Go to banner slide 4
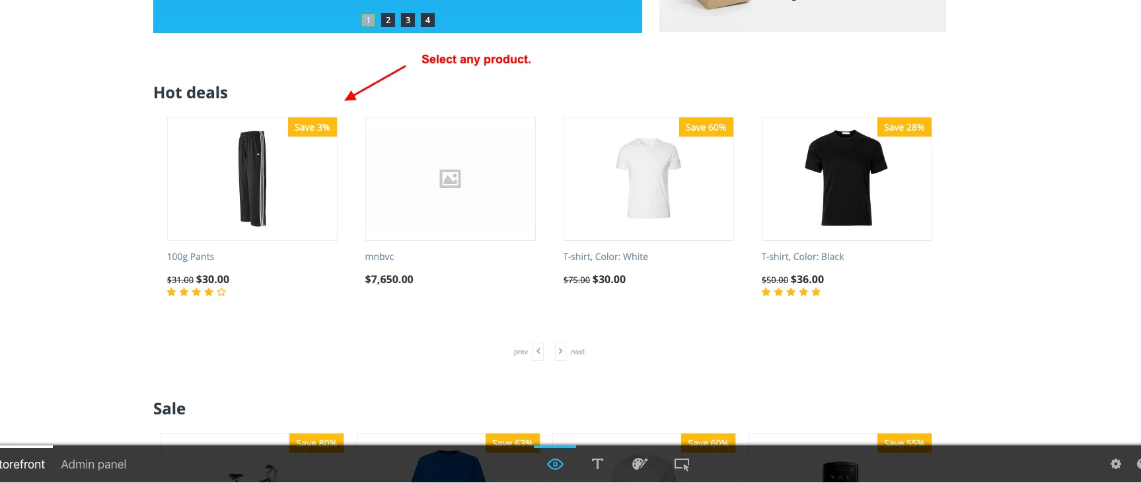Viewport: 1141px width, 483px height. (x=427, y=20)
